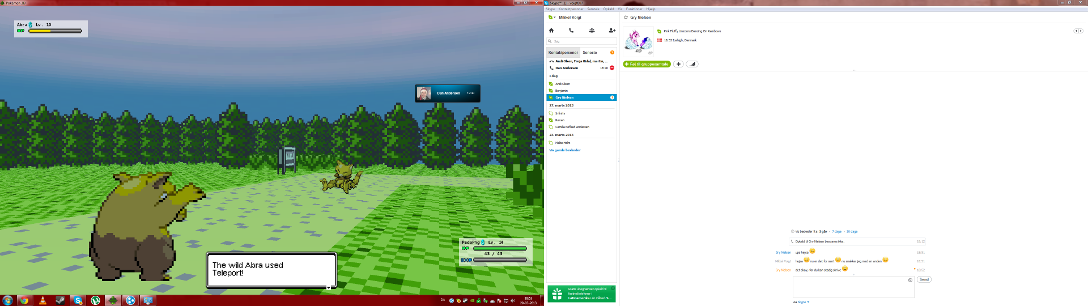1088x306 pixels.
Task: Click the volume icon in system tray
Action: point(512,301)
